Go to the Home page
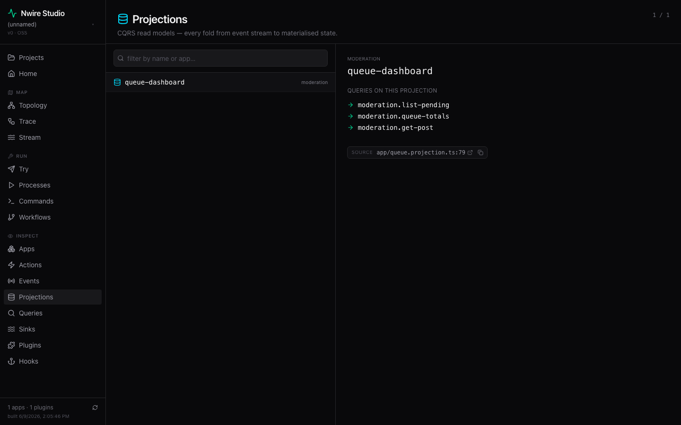The image size is (681, 425). coord(52,74)
